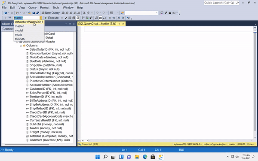This screenshot has width=258, height=161.
Task: Open the Toolbox icon
Action: pos(170,13)
